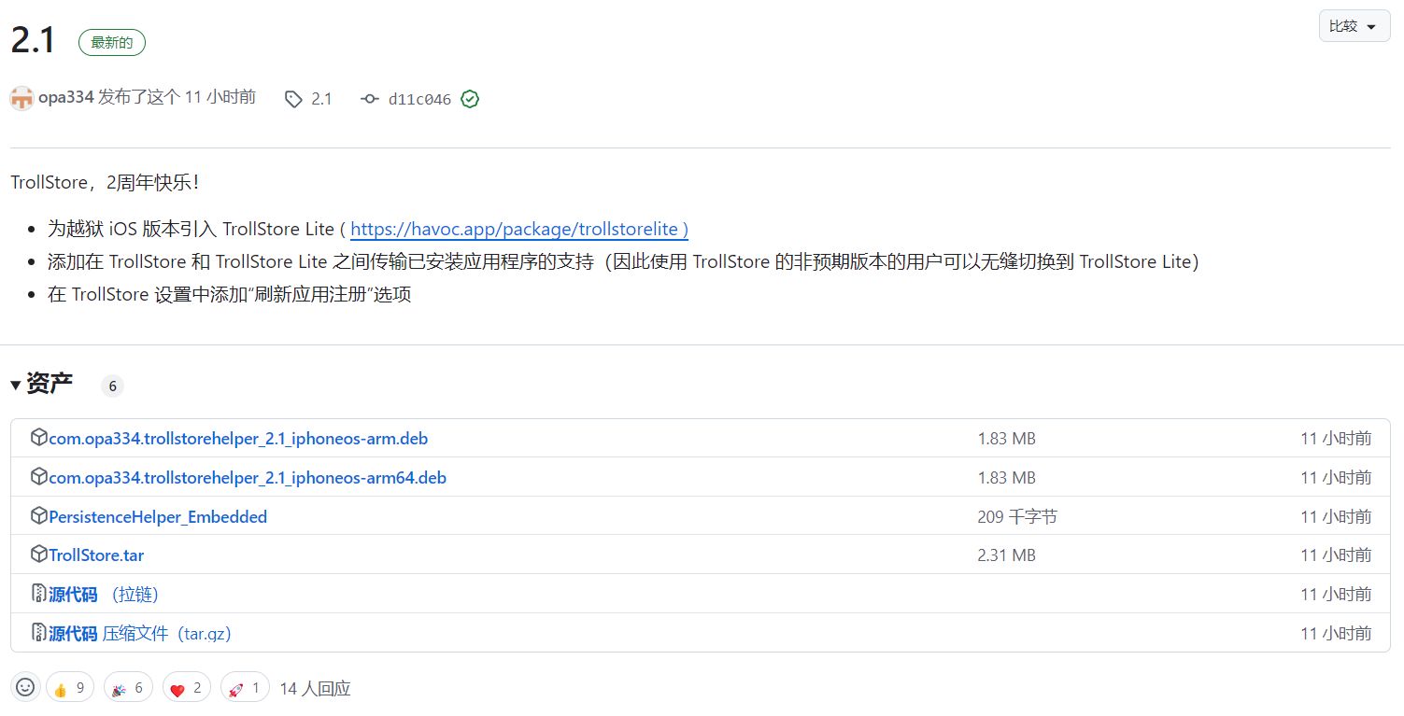Click the 209 千字节 size text
This screenshot has height=716, width=1404.
(x=1017, y=516)
